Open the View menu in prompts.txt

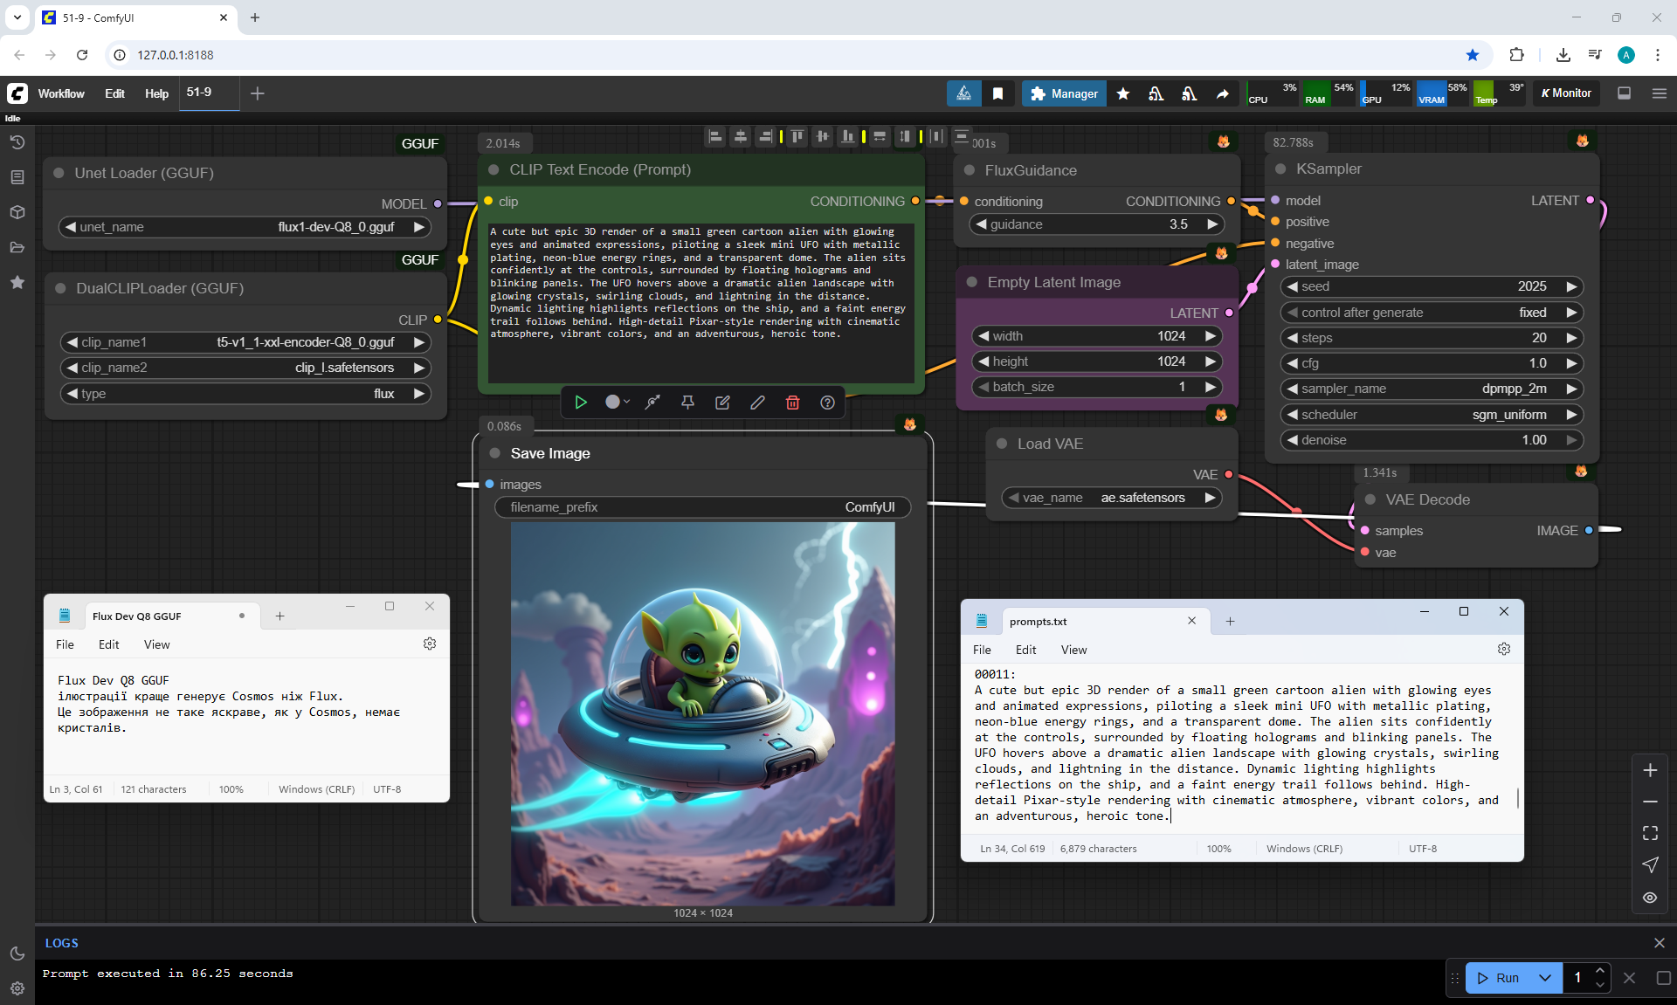[x=1073, y=650]
